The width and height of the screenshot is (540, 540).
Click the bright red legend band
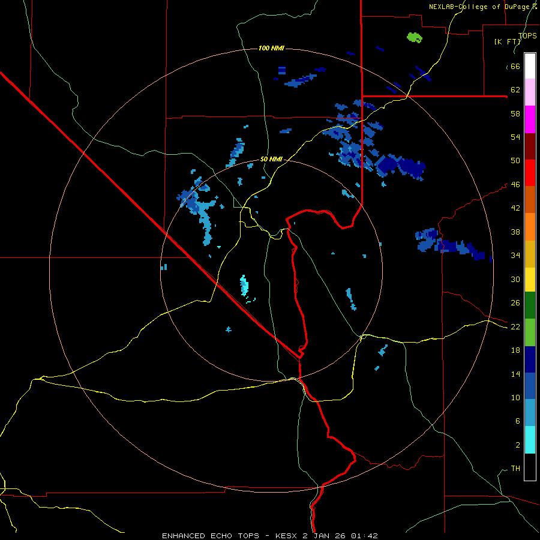(x=530, y=173)
